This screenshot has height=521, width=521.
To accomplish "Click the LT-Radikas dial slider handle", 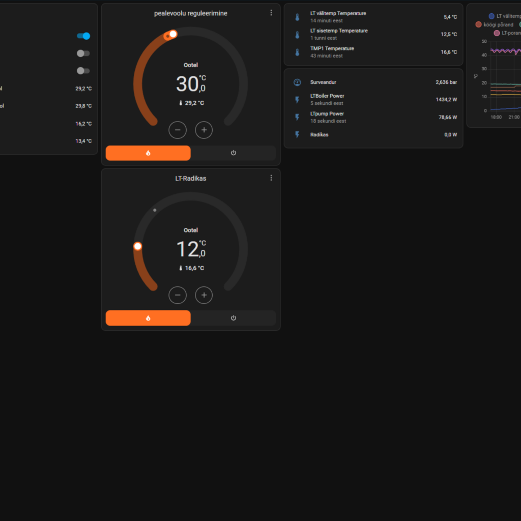I will tap(137, 246).
